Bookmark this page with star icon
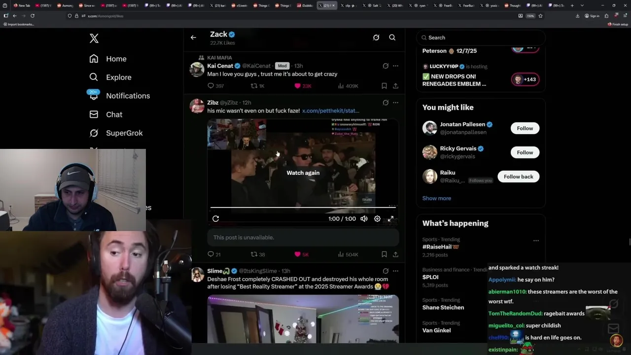631x355 pixels. pos(540,16)
